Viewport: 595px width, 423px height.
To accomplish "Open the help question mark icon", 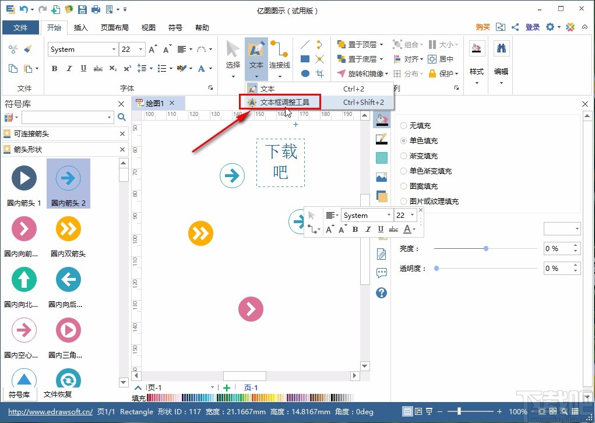I will point(381,292).
